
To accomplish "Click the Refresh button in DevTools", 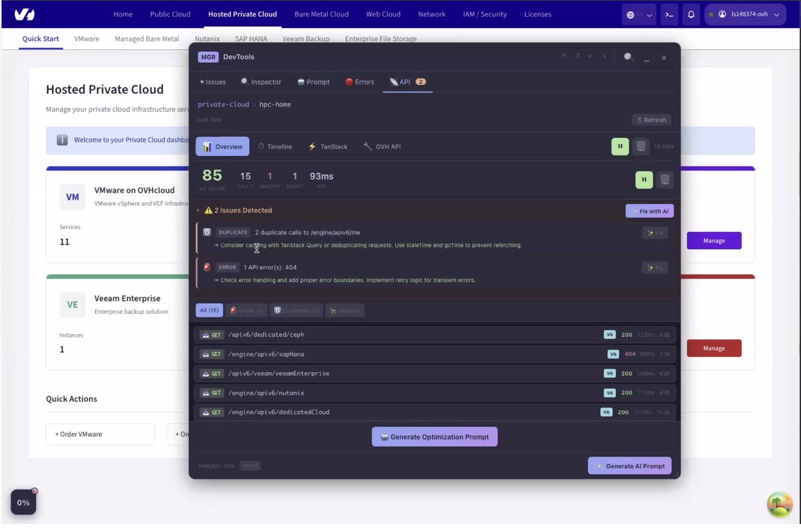I will pos(651,120).
